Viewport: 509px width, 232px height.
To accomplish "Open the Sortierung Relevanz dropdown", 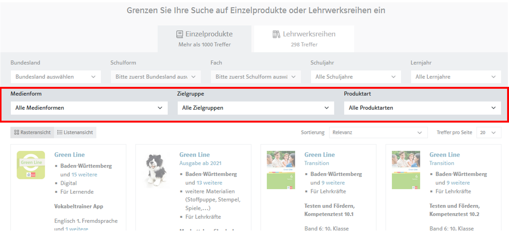I will [x=378, y=132].
